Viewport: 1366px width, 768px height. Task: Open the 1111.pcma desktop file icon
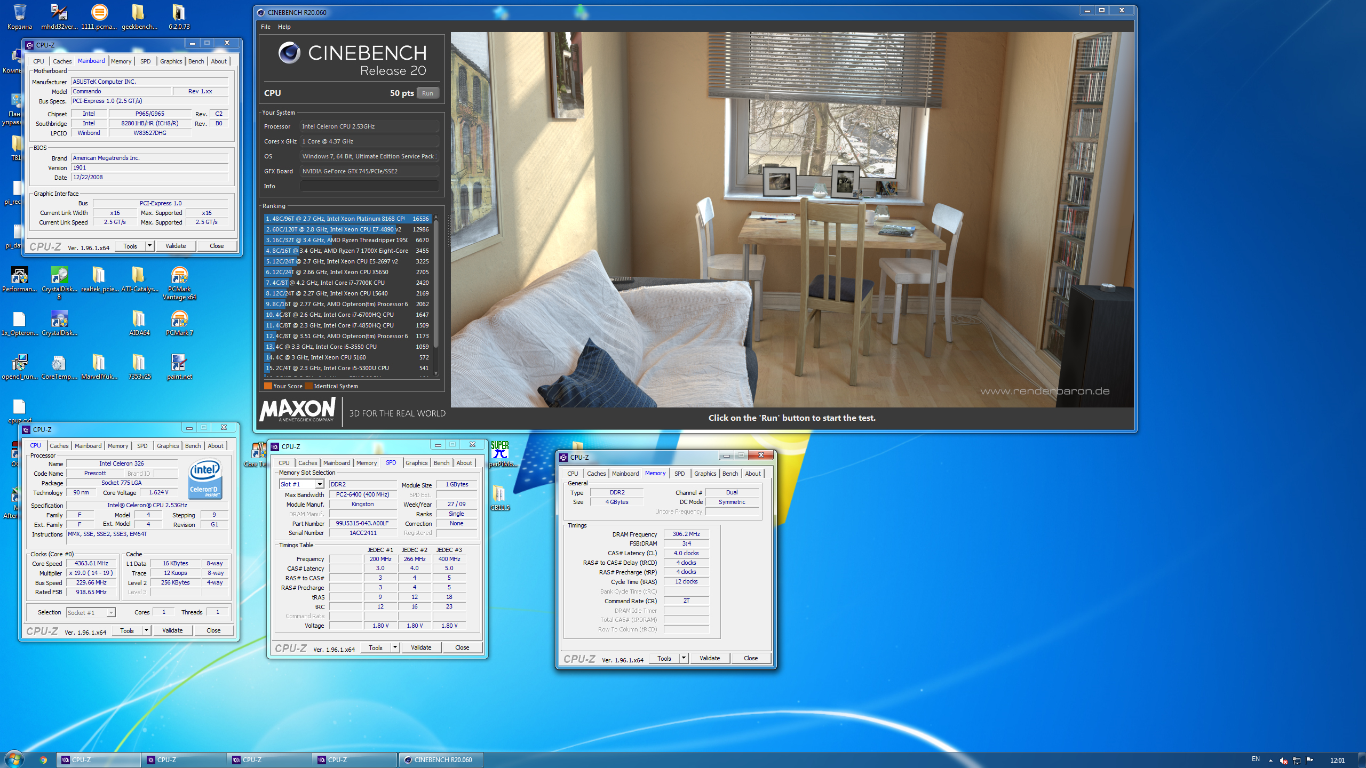tap(99, 16)
